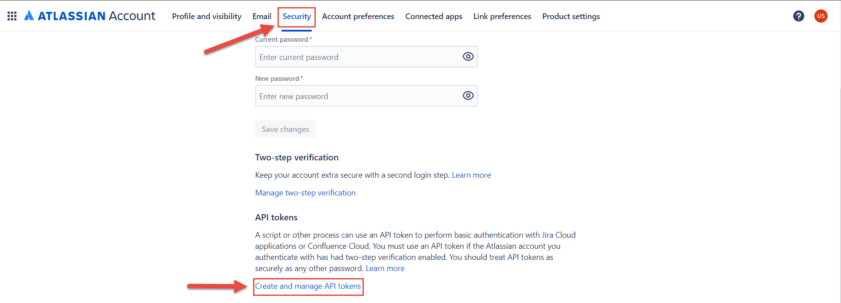841x303 pixels.
Task: Open Product settings
Action: tap(571, 16)
